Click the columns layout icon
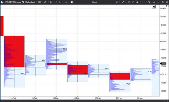This screenshot has height=102, width=169. 72,2
